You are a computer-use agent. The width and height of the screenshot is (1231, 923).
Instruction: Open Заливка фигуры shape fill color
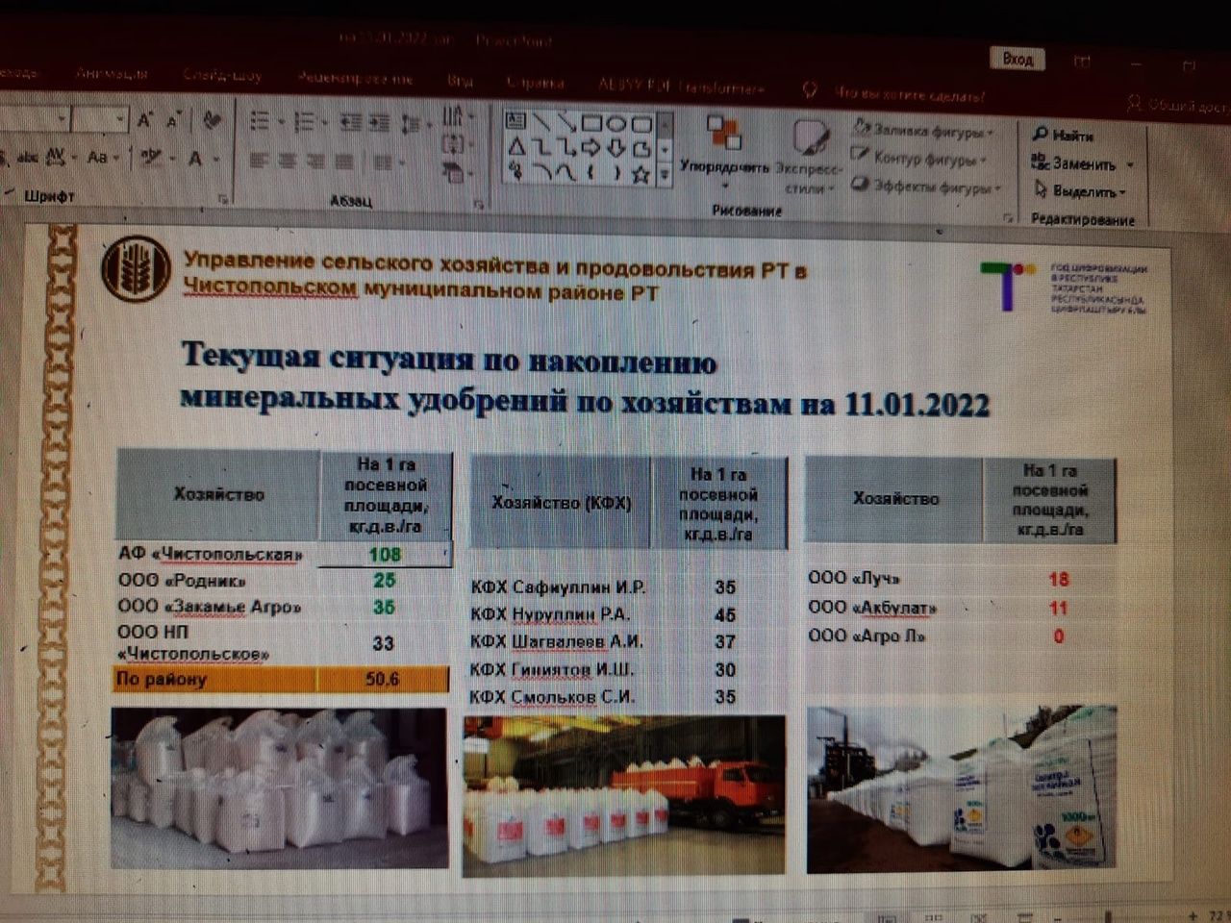924,130
